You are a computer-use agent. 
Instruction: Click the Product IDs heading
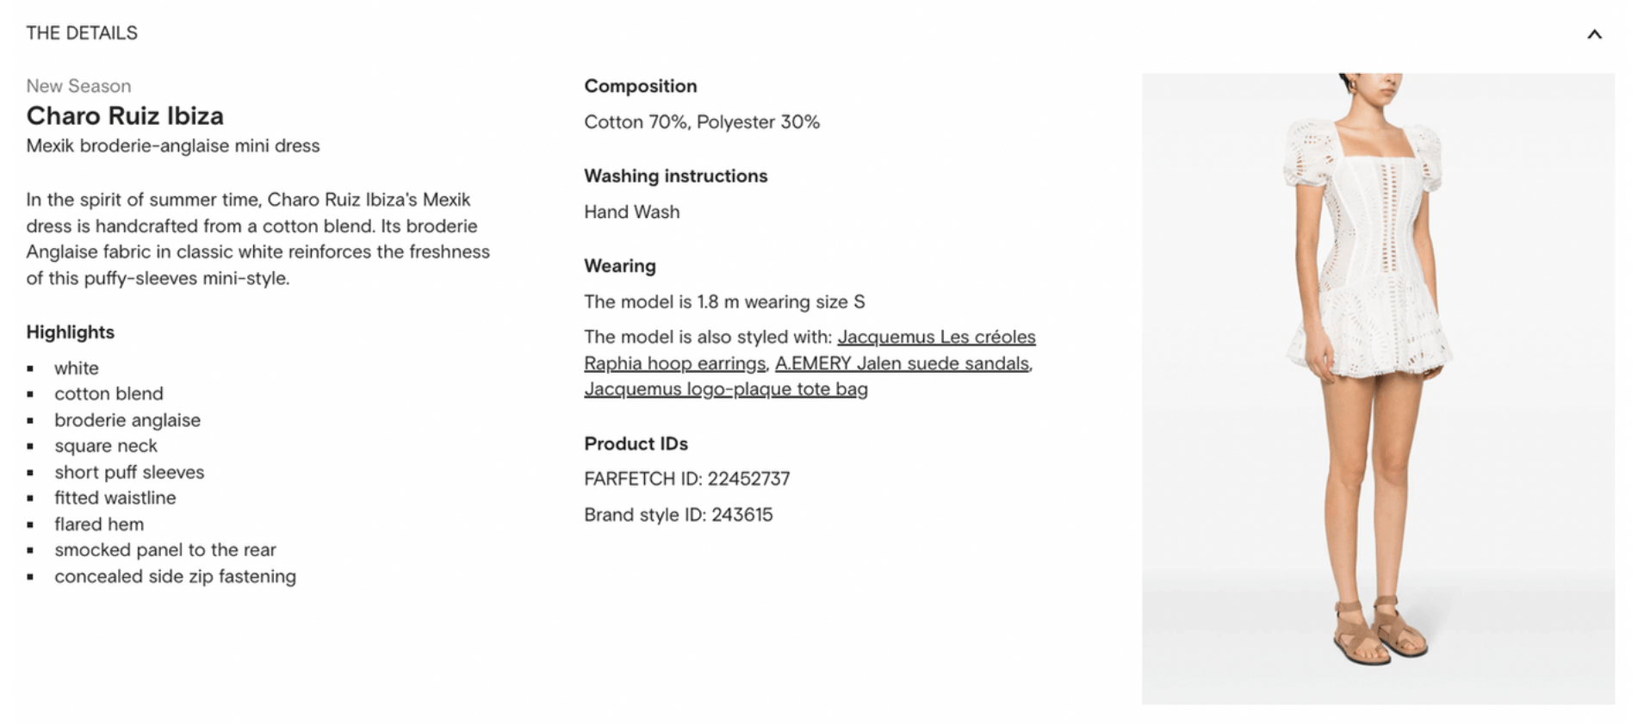(636, 443)
